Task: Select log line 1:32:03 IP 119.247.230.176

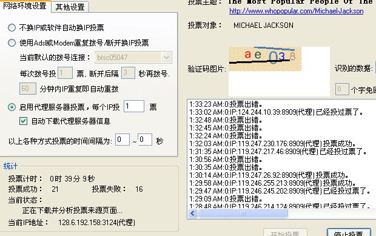Action: (272, 144)
